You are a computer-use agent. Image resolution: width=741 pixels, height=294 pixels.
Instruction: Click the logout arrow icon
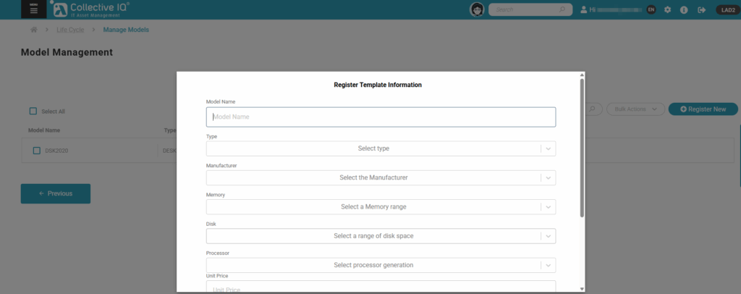tap(701, 9)
